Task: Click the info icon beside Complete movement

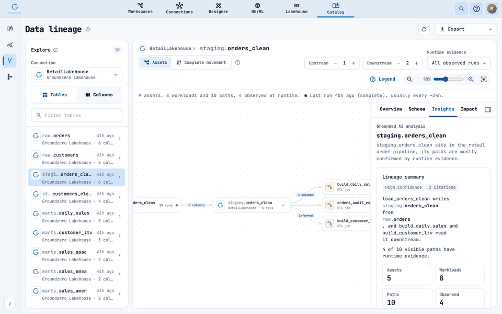Action: 237,62
